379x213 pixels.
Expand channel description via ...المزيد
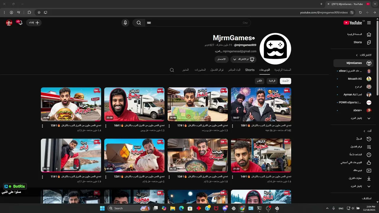[x=219, y=51]
